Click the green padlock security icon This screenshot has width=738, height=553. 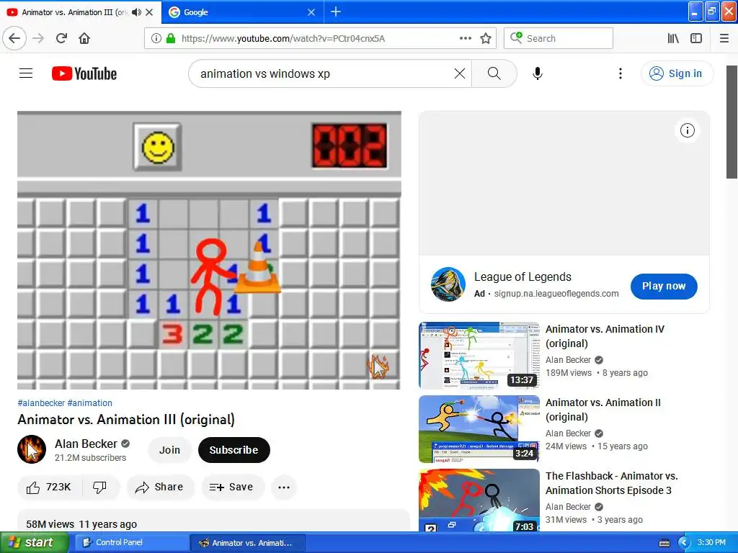171,38
